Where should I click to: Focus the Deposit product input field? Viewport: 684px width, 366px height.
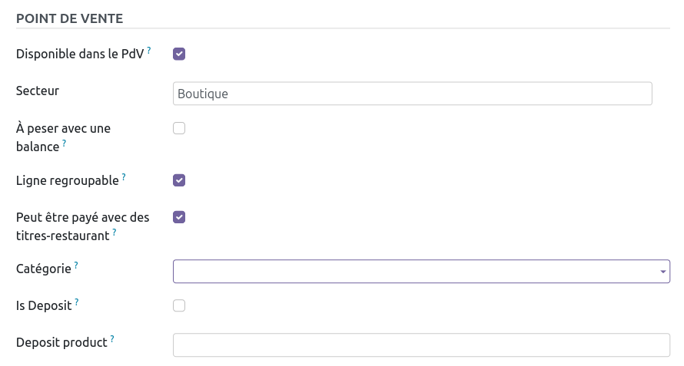pos(421,345)
